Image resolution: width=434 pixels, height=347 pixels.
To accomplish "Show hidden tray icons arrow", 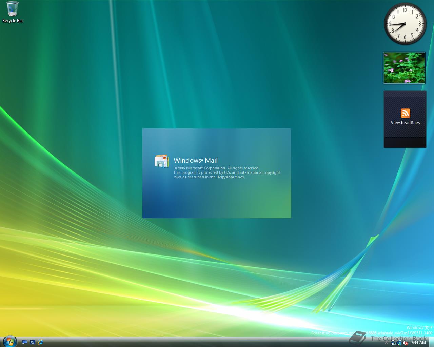I will [x=386, y=343].
